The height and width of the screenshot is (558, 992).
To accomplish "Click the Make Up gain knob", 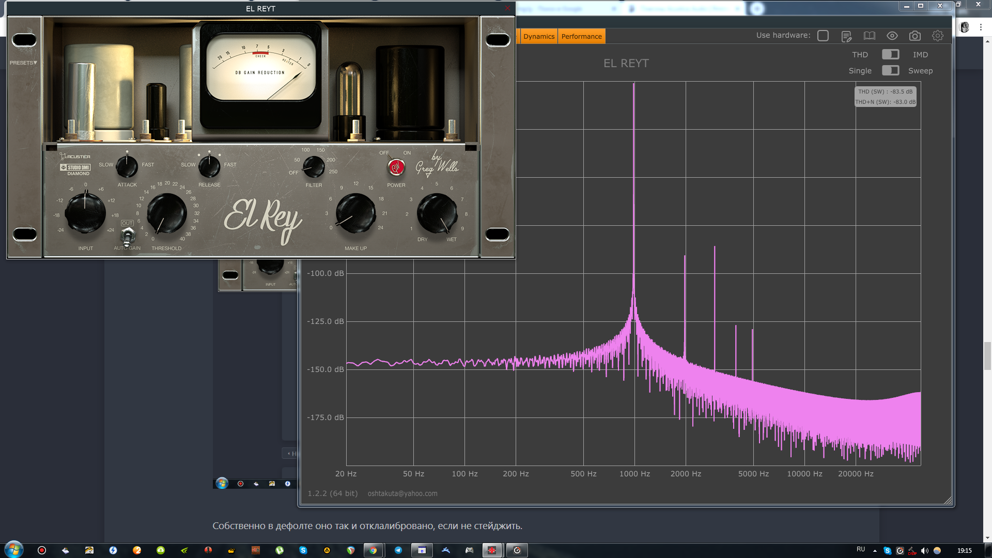I will click(355, 213).
